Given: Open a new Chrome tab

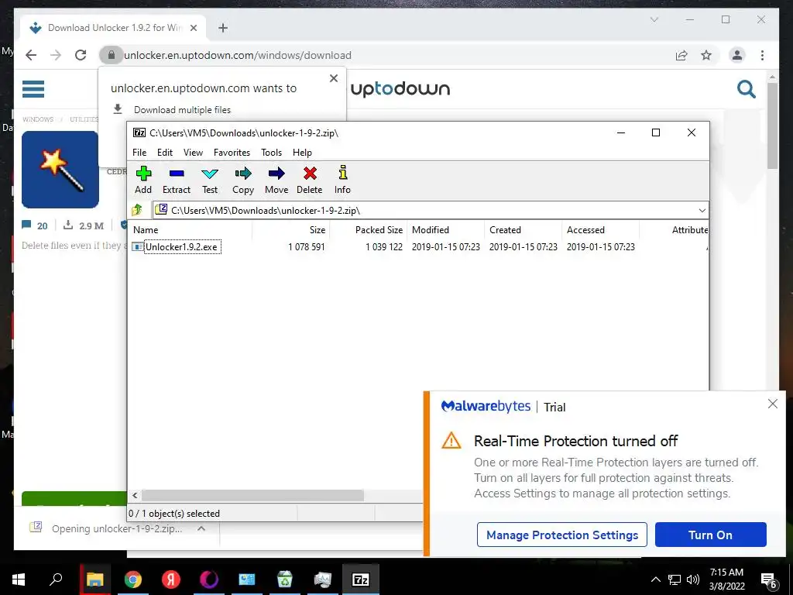Looking at the screenshot, I should tap(223, 28).
